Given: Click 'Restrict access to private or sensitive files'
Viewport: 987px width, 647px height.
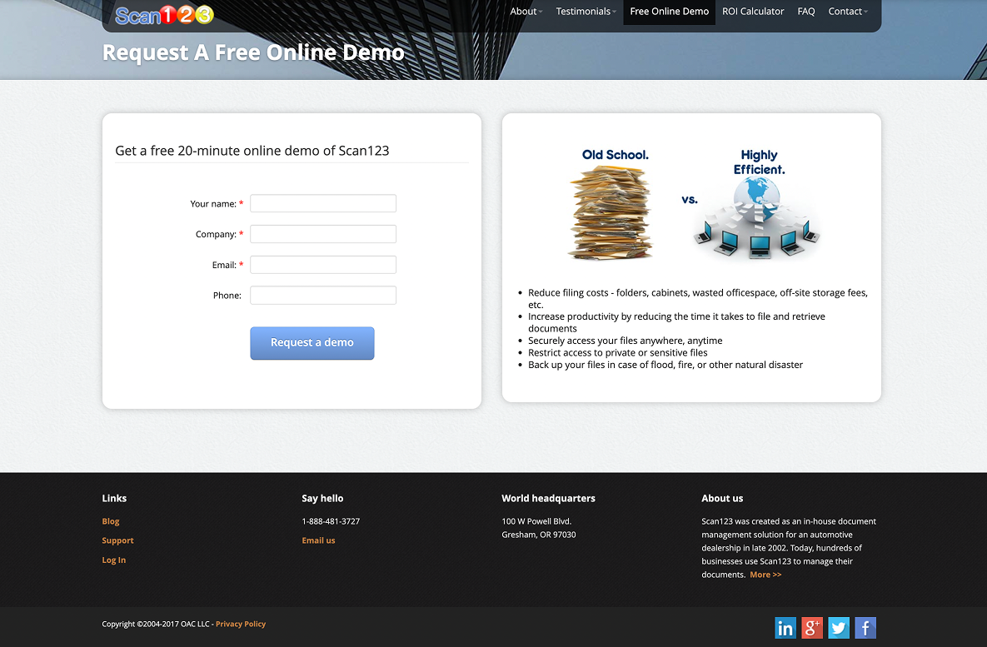Looking at the screenshot, I should 617,352.
